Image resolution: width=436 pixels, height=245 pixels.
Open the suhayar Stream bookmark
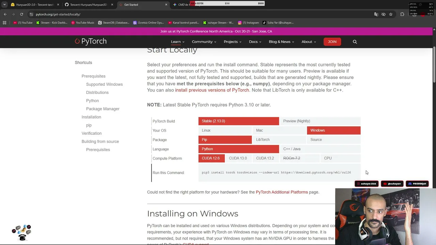pos(218,23)
